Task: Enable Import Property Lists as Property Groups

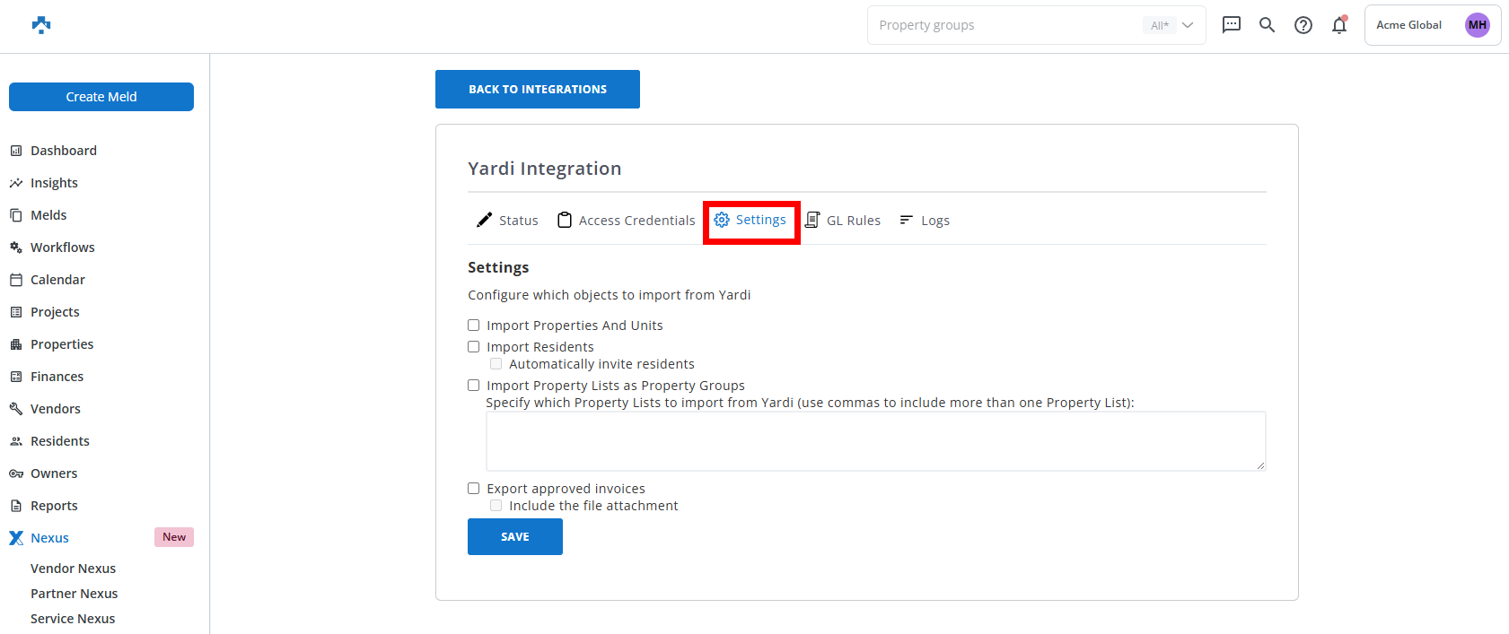Action: click(x=474, y=386)
